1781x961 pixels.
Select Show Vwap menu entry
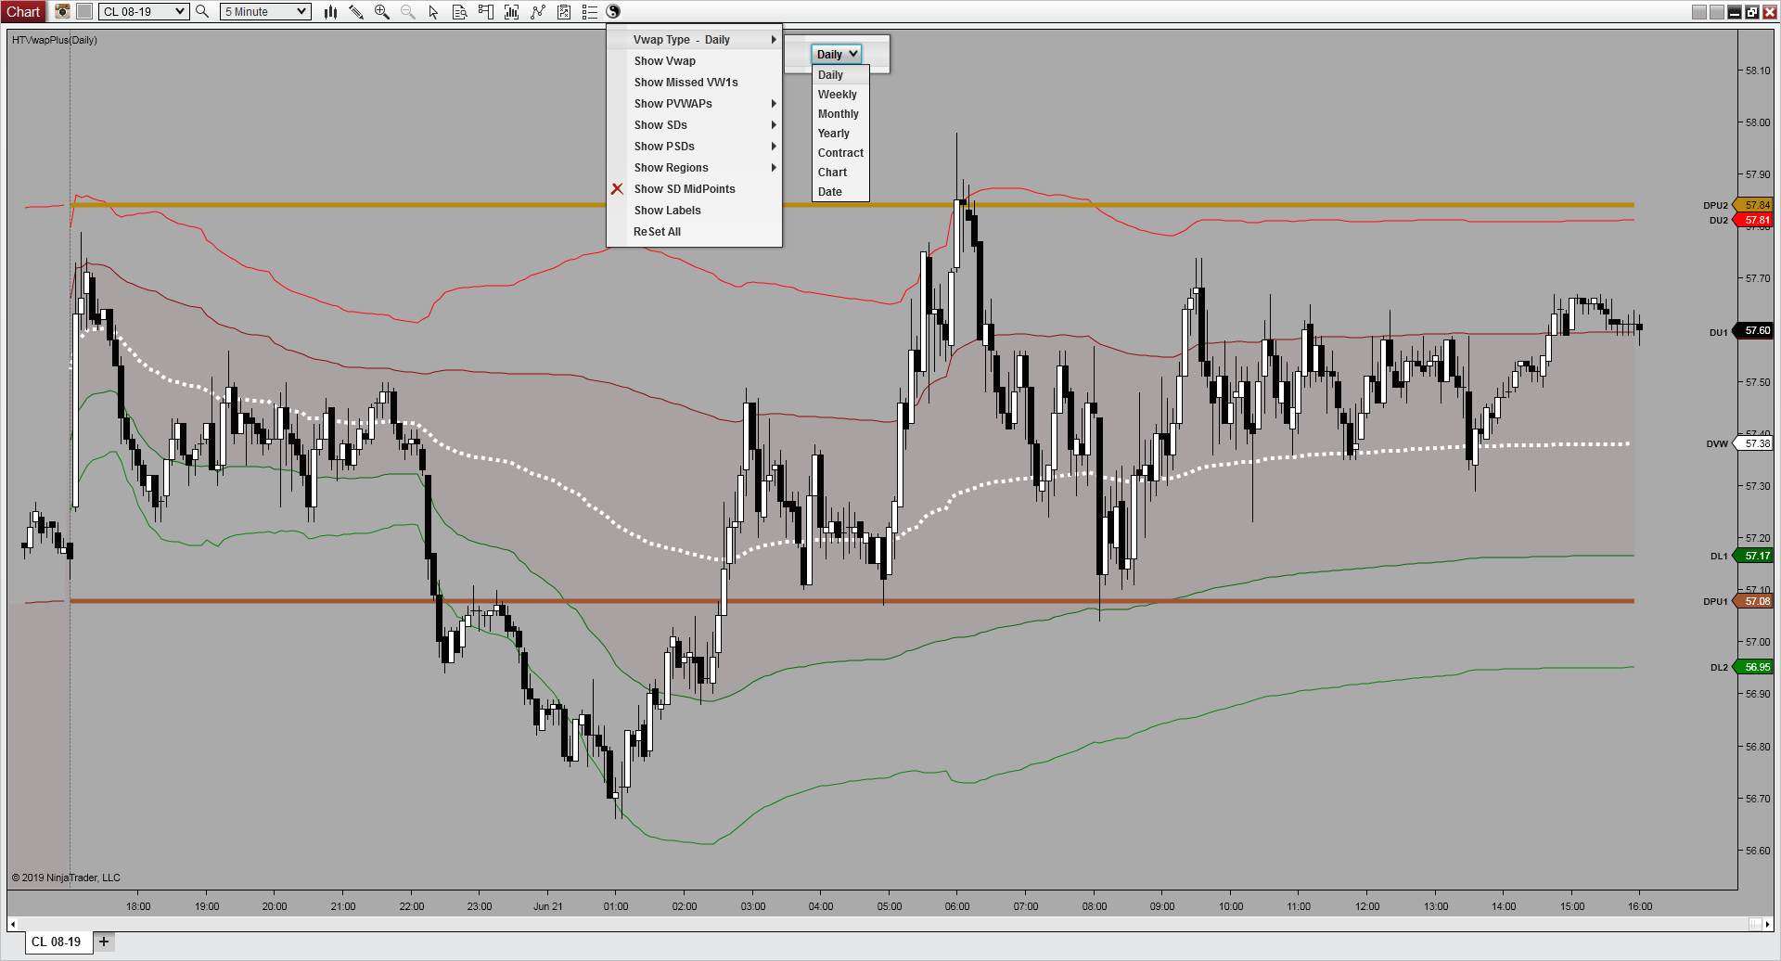pyautogui.click(x=694, y=60)
